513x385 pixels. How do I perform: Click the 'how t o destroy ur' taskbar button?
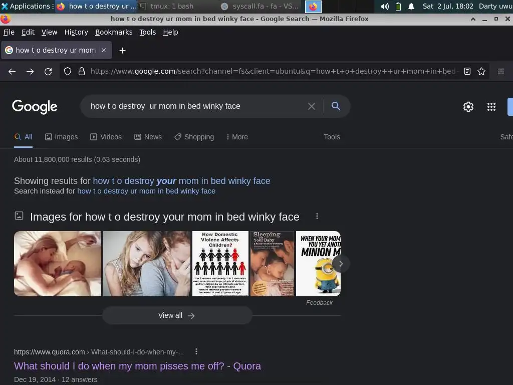[x=97, y=6]
